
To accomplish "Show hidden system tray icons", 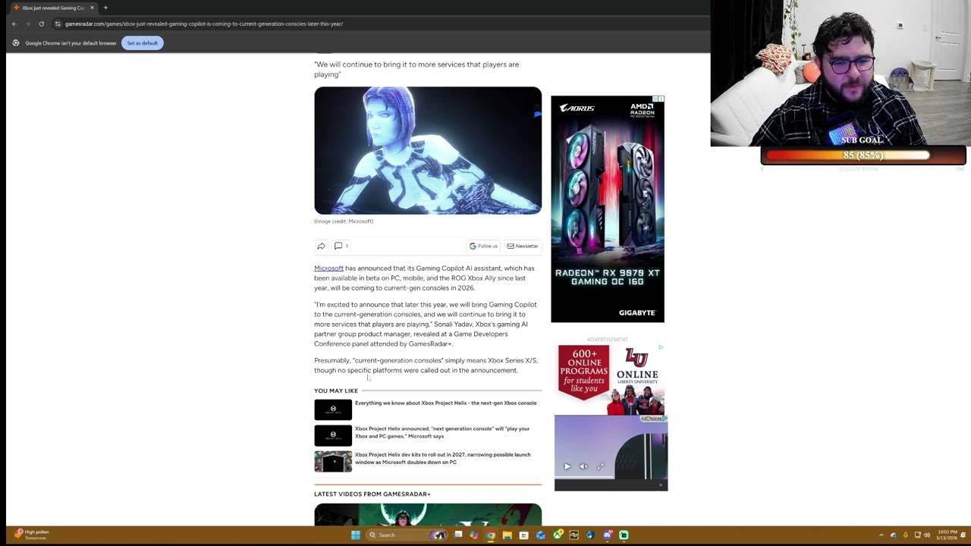I will point(881,535).
